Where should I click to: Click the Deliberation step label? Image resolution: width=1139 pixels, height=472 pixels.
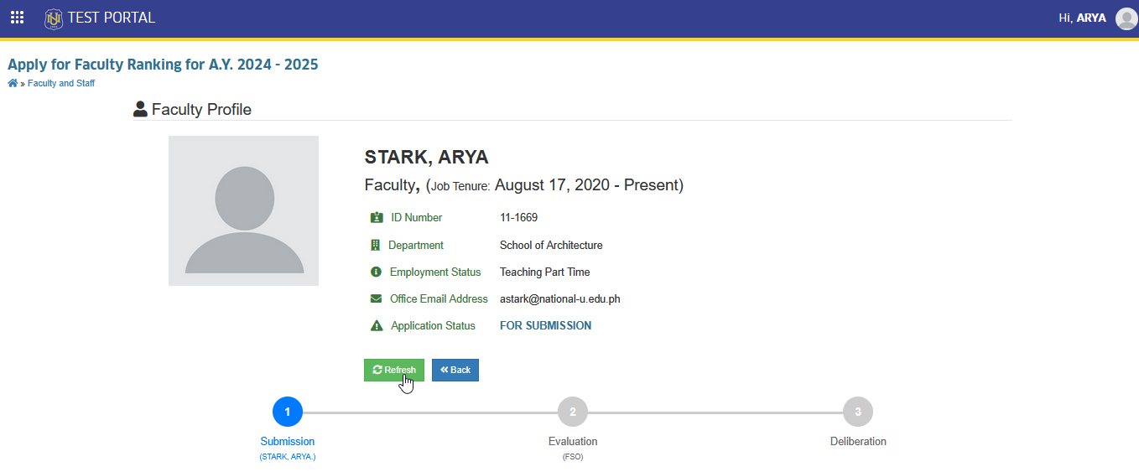click(x=858, y=442)
